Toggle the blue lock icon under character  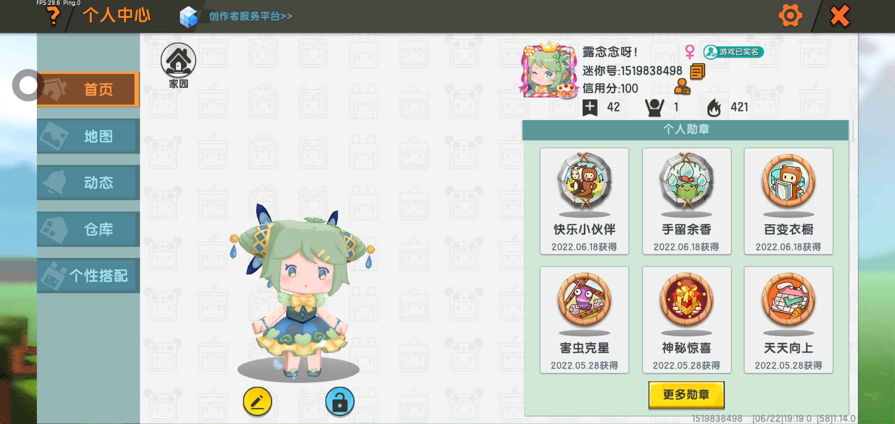[340, 402]
